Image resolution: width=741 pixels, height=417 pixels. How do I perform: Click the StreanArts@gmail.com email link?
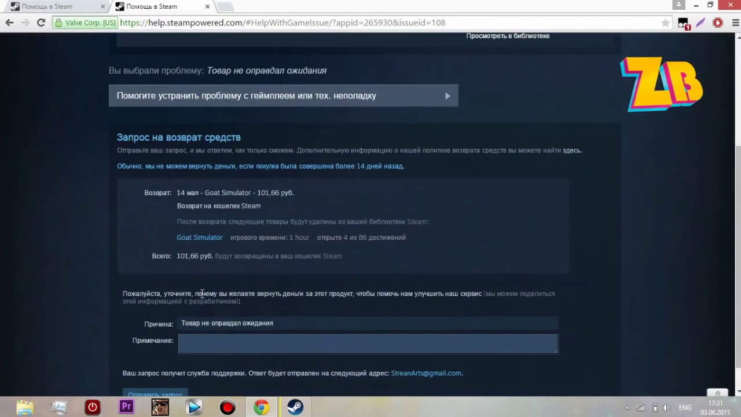426,373
